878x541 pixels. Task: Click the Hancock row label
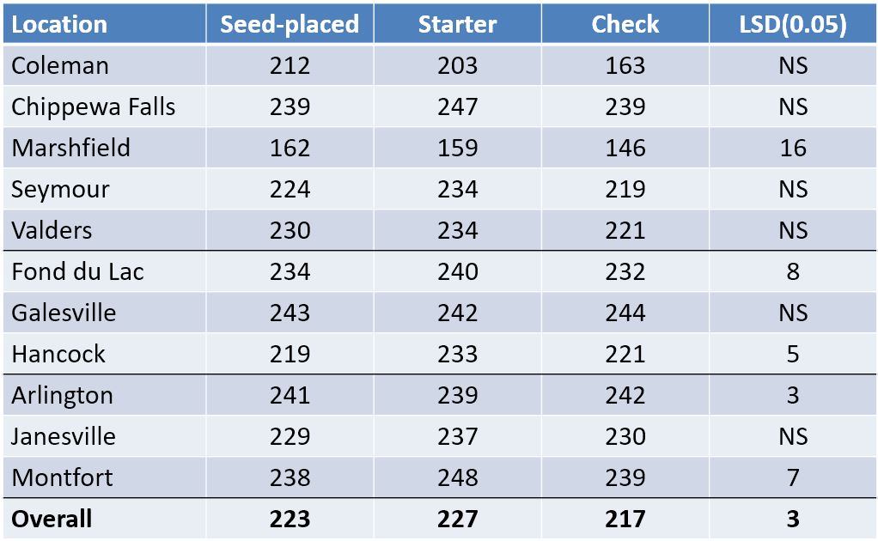click(x=58, y=354)
